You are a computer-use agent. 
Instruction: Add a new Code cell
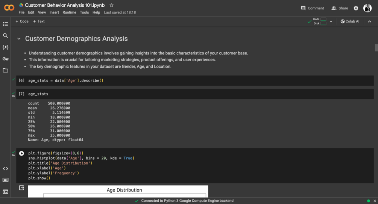click(22, 21)
